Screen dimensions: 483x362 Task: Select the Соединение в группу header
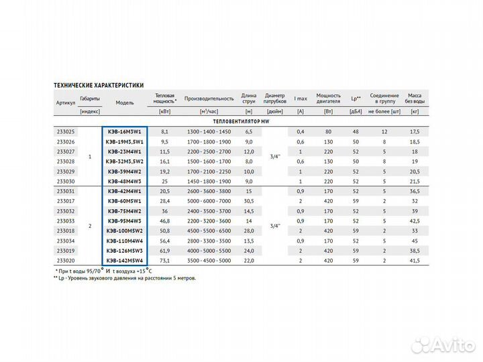[382, 99]
